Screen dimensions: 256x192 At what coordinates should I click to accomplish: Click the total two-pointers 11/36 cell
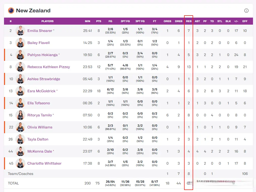(x=125, y=183)
